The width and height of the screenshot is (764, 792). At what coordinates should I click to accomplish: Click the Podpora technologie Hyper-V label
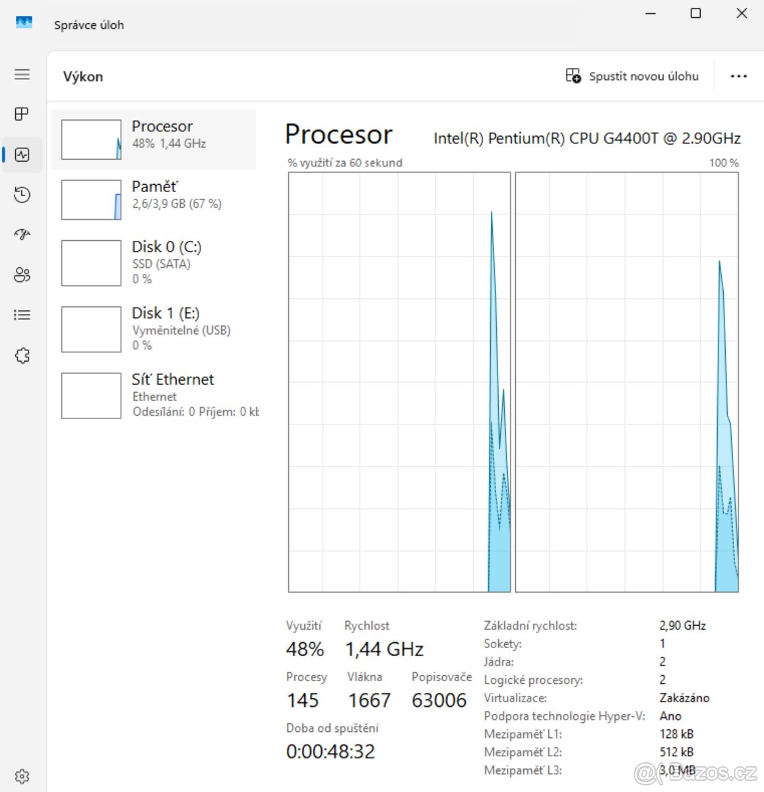tap(565, 716)
